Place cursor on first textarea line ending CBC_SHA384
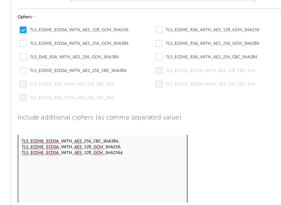This screenshot has width=281, height=205. click(70, 141)
